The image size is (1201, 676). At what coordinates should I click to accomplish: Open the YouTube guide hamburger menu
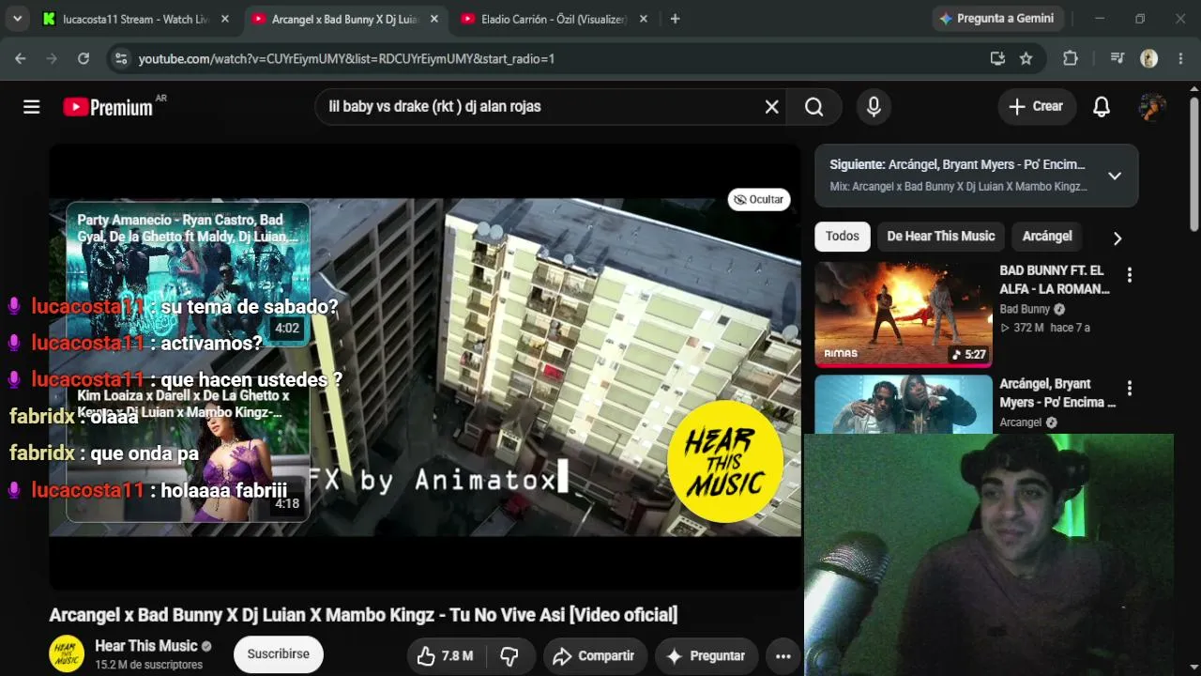[x=32, y=107]
